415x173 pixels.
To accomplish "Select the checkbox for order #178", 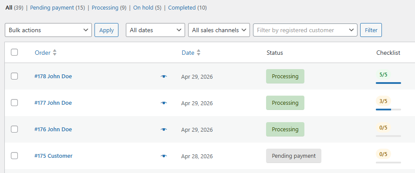I will pos(14,77).
